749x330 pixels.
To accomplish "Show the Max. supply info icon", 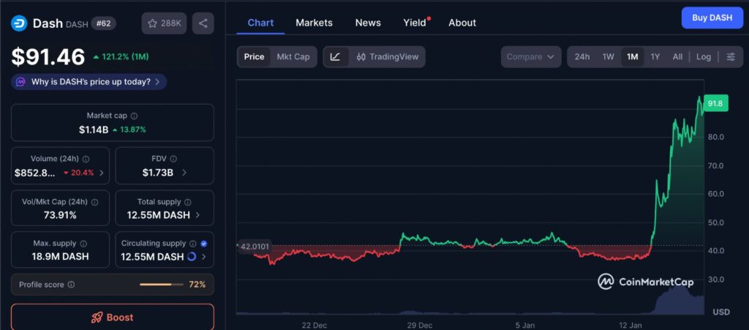I will [x=83, y=244].
